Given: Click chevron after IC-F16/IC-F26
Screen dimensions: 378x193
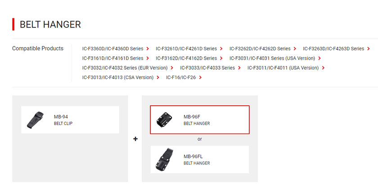Looking at the screenshot, I should tap(200, 77).
